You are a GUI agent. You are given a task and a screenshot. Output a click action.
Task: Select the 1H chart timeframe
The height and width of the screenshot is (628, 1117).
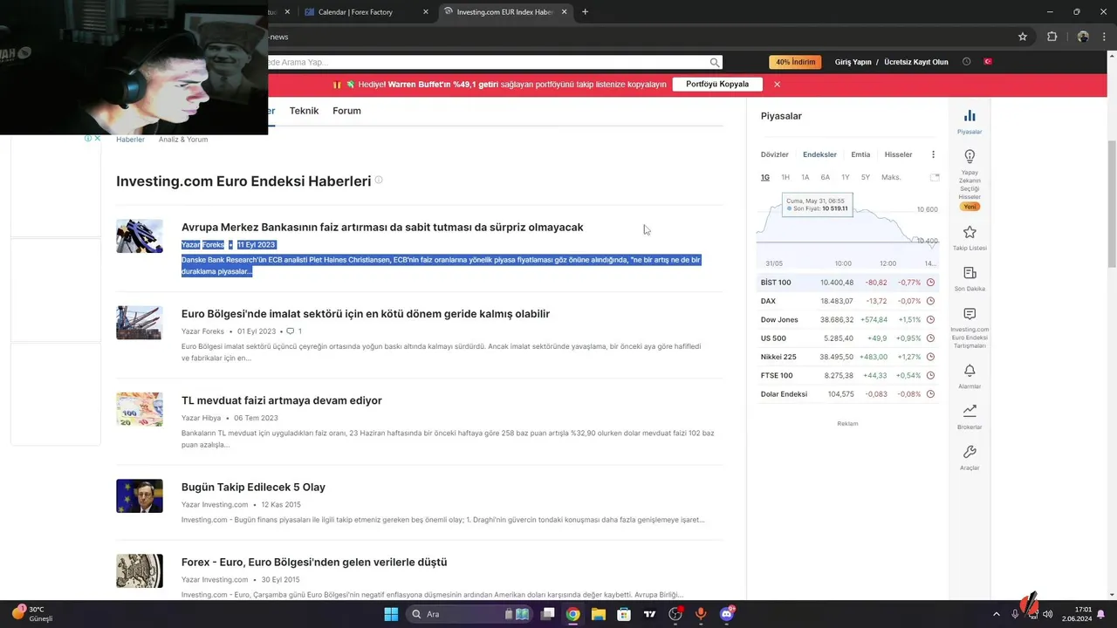(785, 177)
